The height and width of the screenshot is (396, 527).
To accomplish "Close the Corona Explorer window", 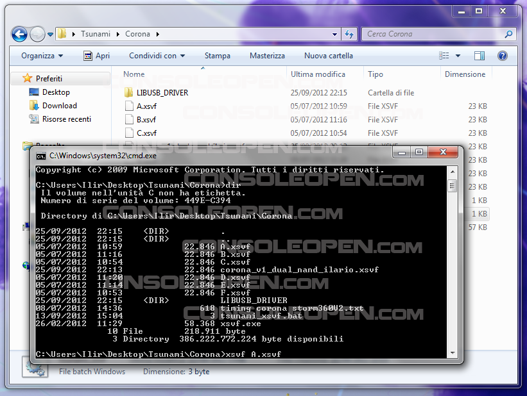I will 503,12.
